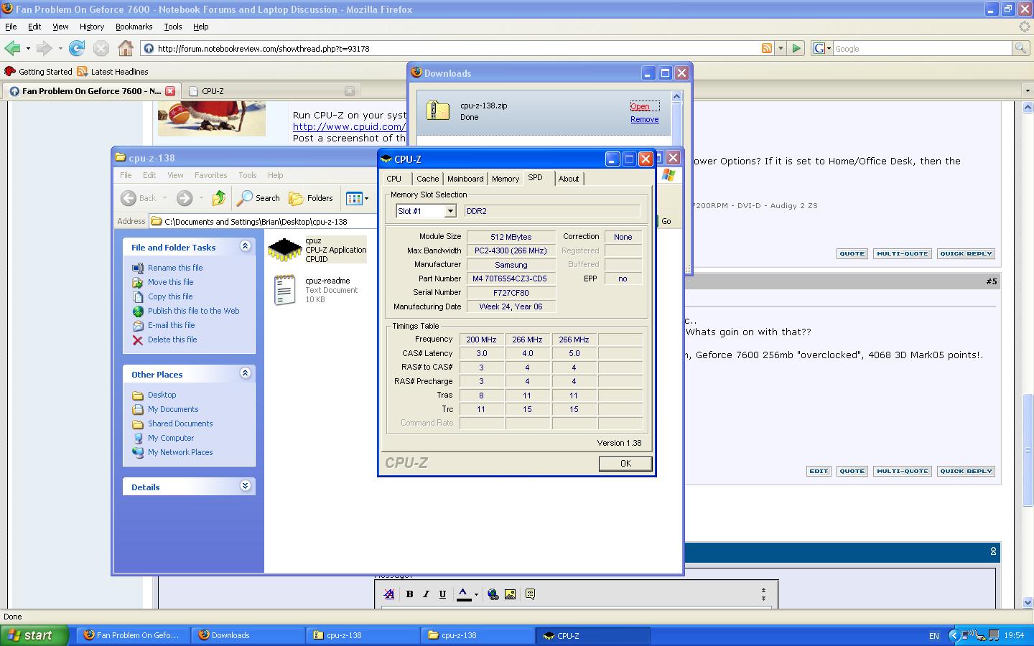Open Getting Started bookmark
Screen dimensions: 1034x646
38,72
